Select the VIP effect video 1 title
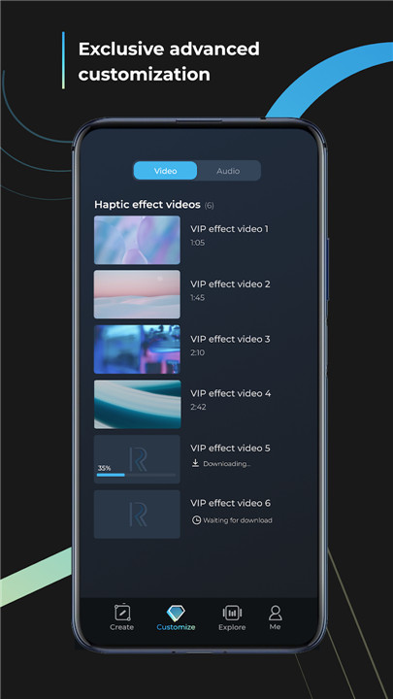393x699 pixels. [229, 229]
